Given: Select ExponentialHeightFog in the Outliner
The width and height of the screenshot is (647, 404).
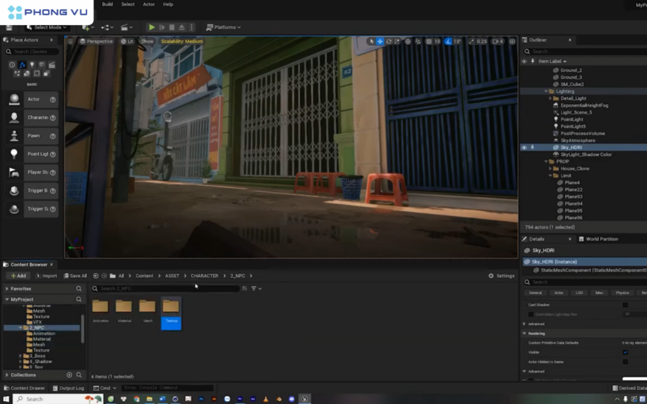Looking at the screenshot, I should tap(584, 105).
